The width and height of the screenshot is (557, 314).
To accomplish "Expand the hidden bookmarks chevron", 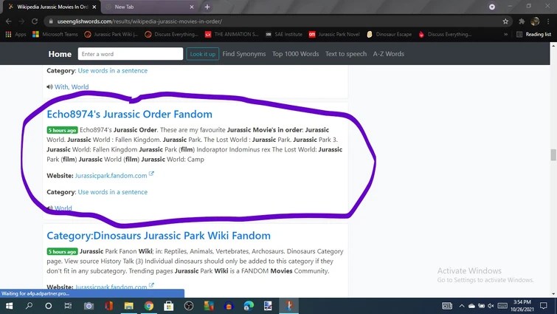I will 505,34.
